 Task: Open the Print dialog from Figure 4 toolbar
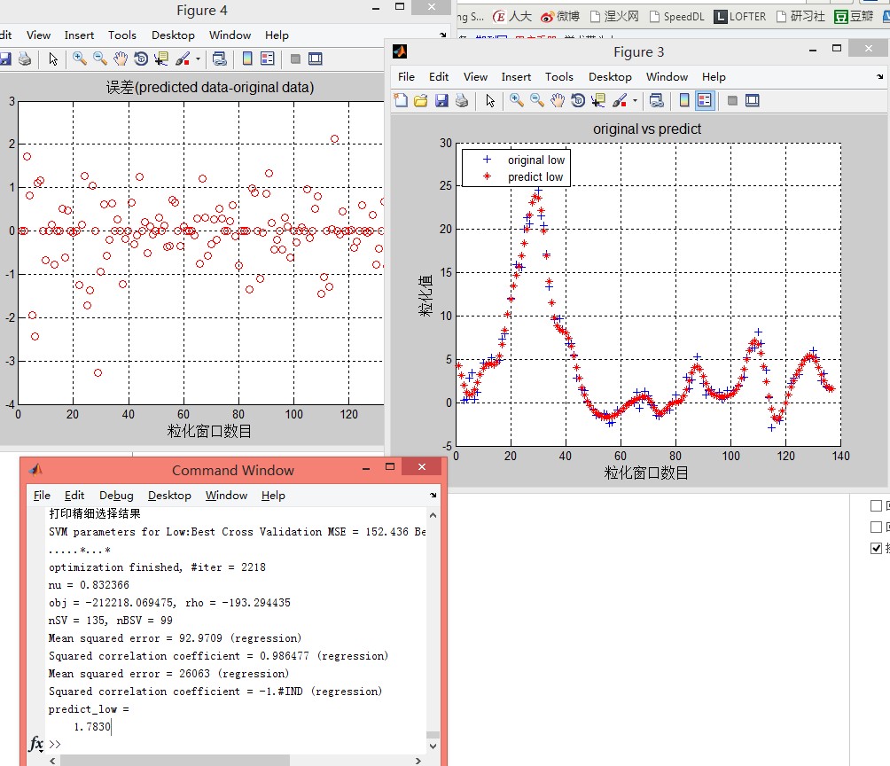24,58
